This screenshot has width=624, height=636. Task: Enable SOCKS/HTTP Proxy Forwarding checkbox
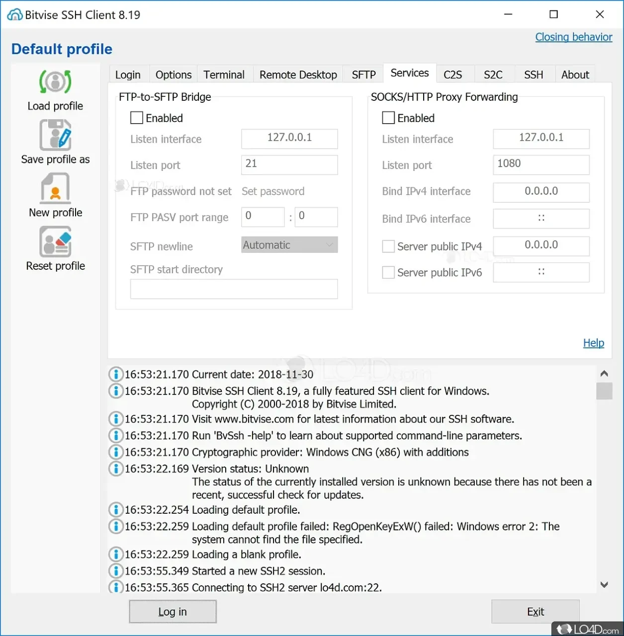coord(388,118)
